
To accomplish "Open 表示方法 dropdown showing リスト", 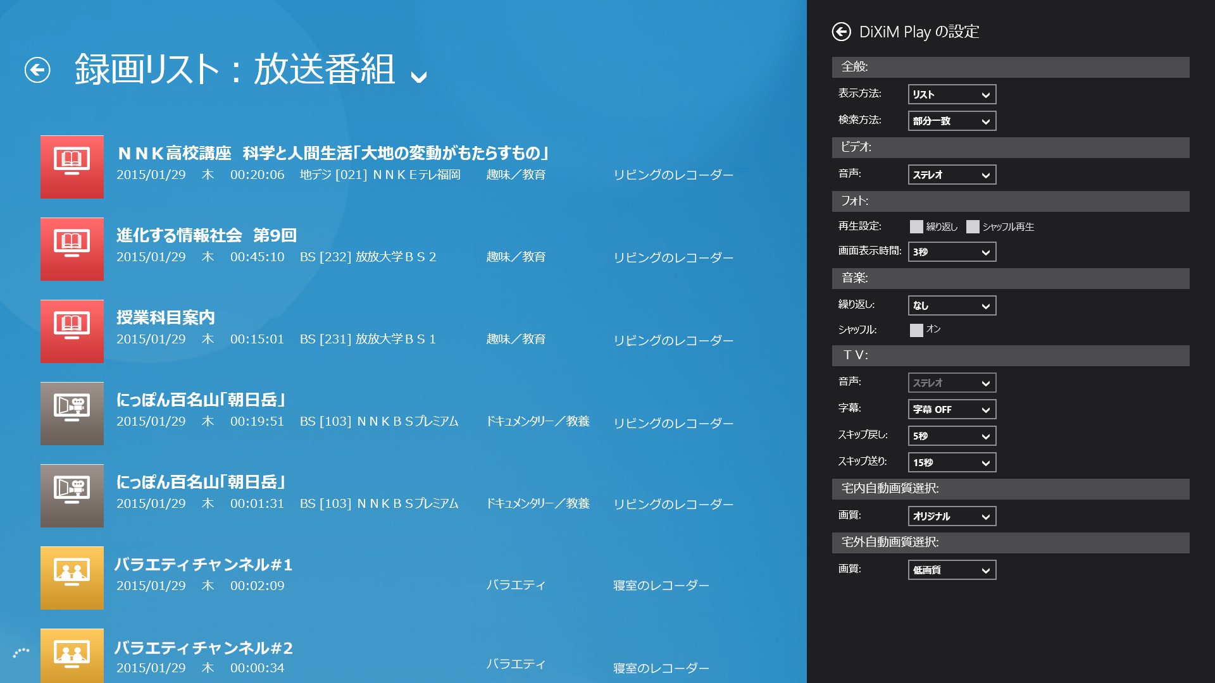I will [x=952, y=94].
